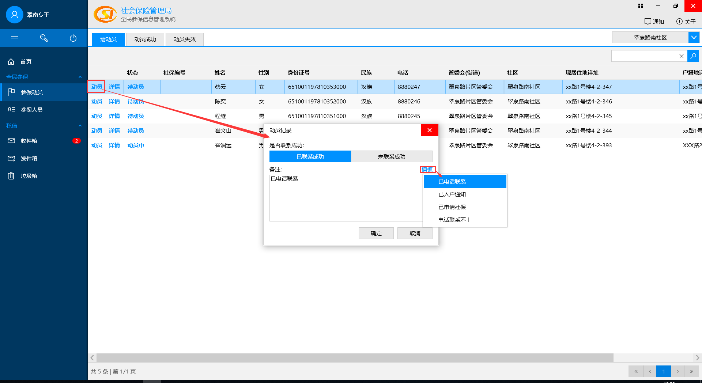Click 确定 button in dialog

click(x=376, y=233)
